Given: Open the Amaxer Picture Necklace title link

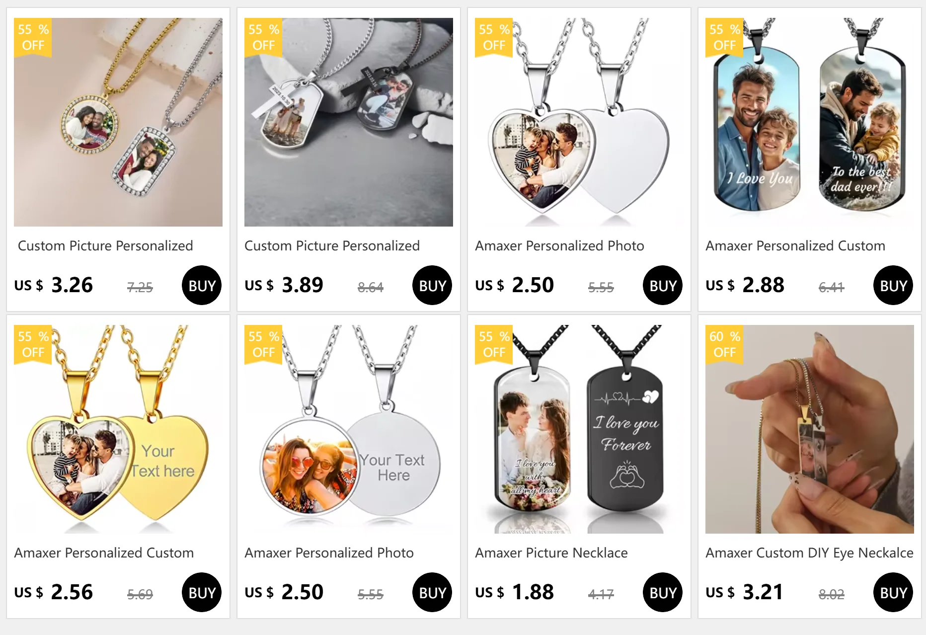Looking at the screenshot, I should (551, 553).
